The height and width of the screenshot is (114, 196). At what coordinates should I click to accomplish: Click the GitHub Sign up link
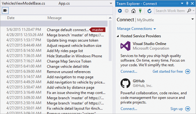point(177,109)
